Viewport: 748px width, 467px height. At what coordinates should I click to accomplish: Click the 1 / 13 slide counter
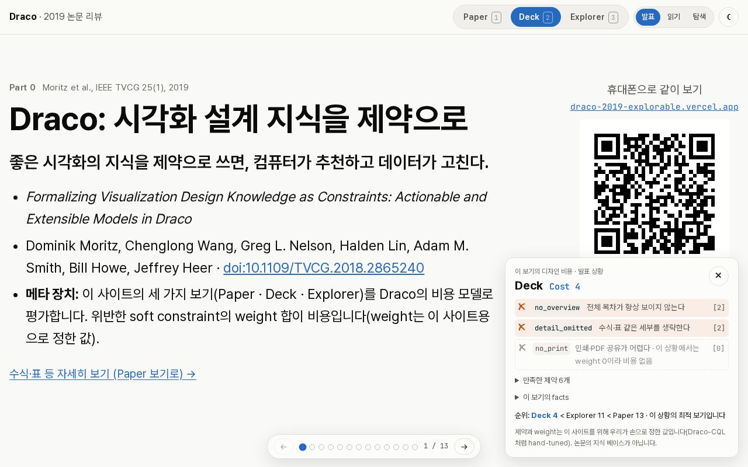coord(436,446)
